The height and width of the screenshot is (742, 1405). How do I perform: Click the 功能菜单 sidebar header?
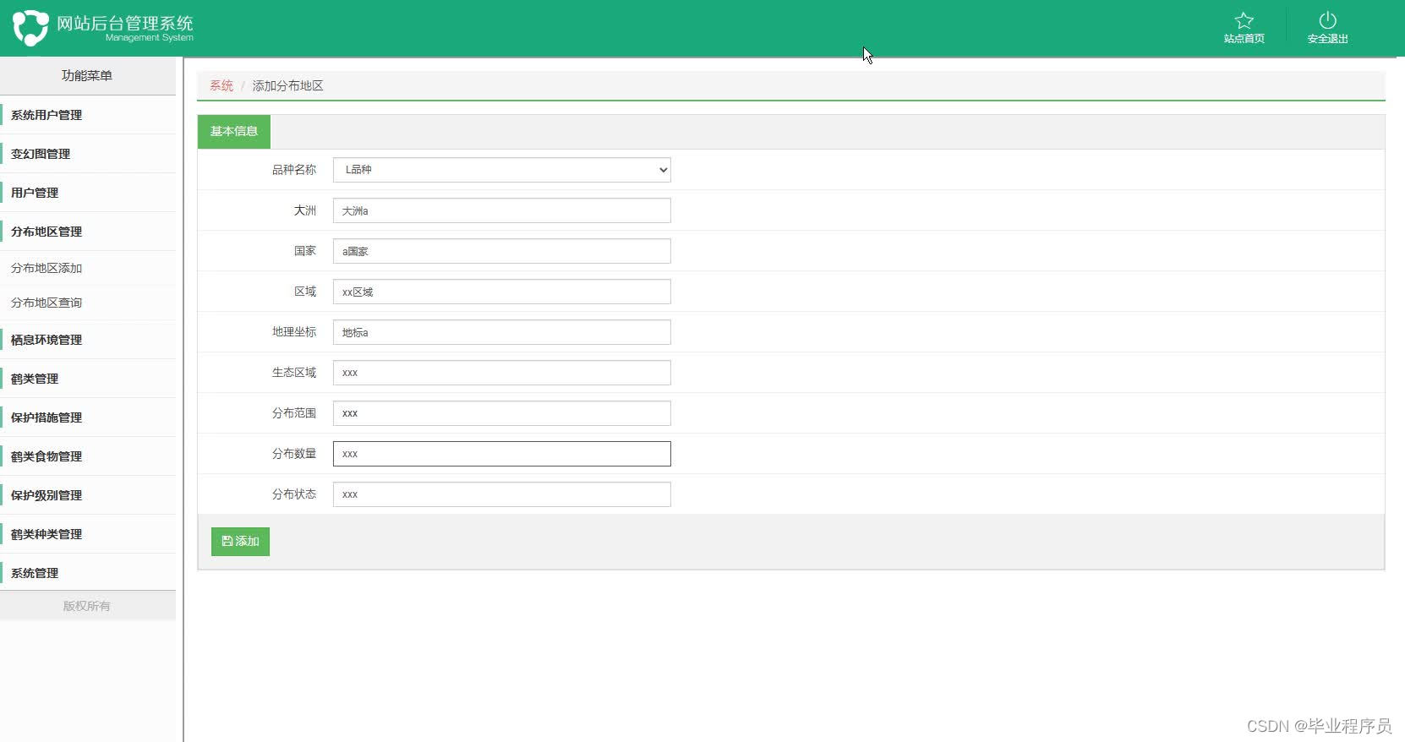tap(87, 76)
